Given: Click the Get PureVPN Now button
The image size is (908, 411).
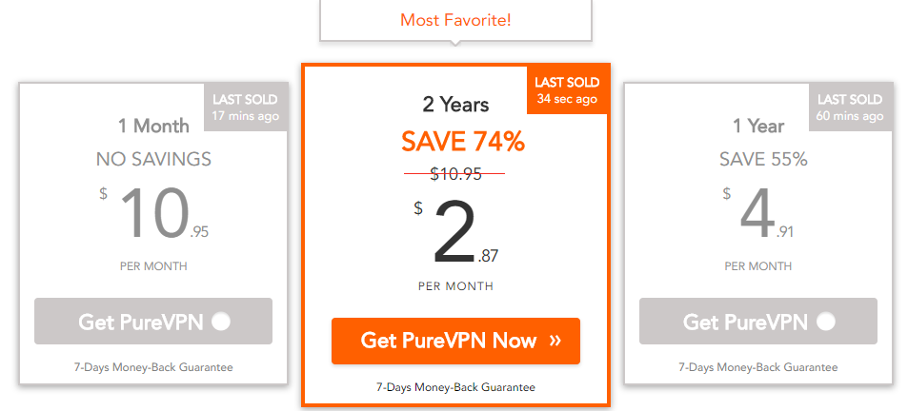Looking at the screenshot, I should pyautogui.click(x=455, y=341).
